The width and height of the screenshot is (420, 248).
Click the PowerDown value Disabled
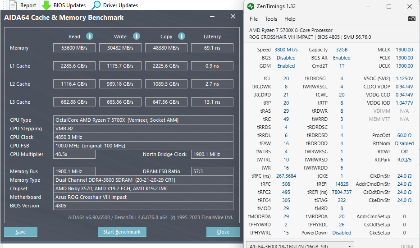coord(342,233)
